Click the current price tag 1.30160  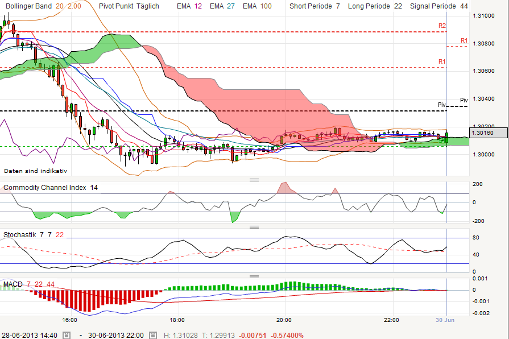[488, 133]
